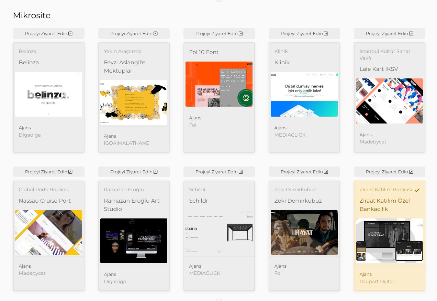Click external-link icon above Feyzi Aslangil'e Mektuplar
The width and height of the screenshot is (437, 301).
coord(156,34)
